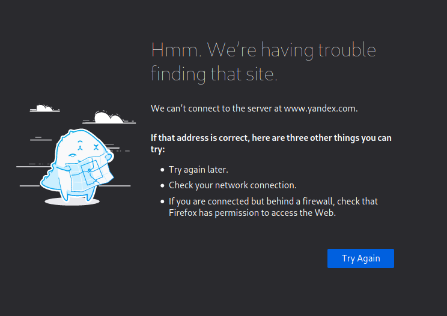Click the Try Again button

[x=360, y=258]
